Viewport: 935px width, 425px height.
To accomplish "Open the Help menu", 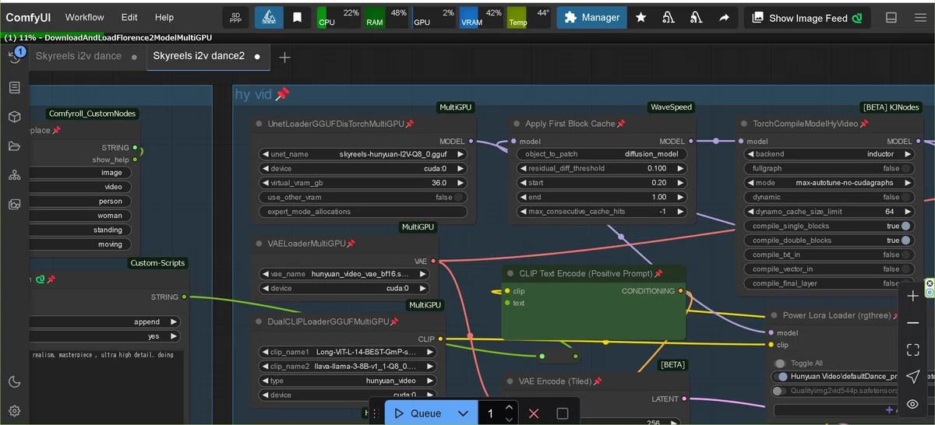I will point(164,17).
